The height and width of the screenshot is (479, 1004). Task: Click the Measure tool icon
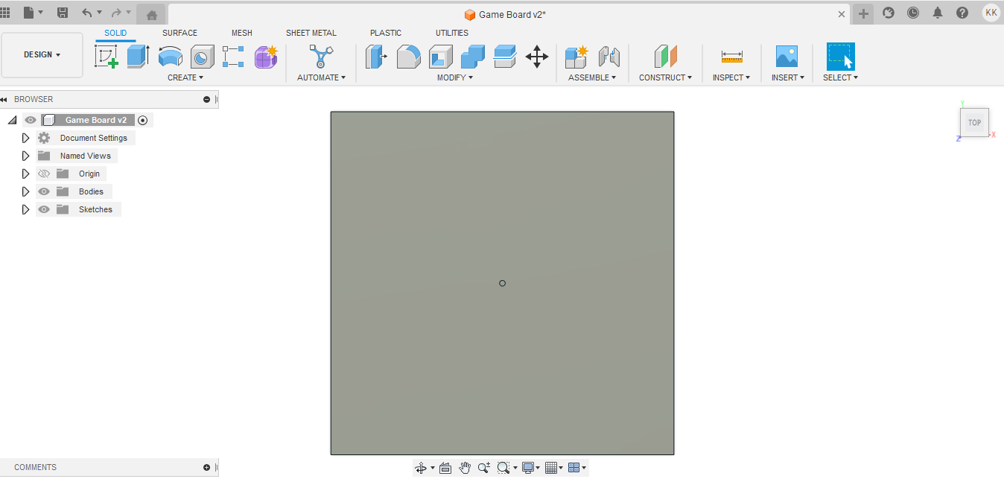pos(732,57)
